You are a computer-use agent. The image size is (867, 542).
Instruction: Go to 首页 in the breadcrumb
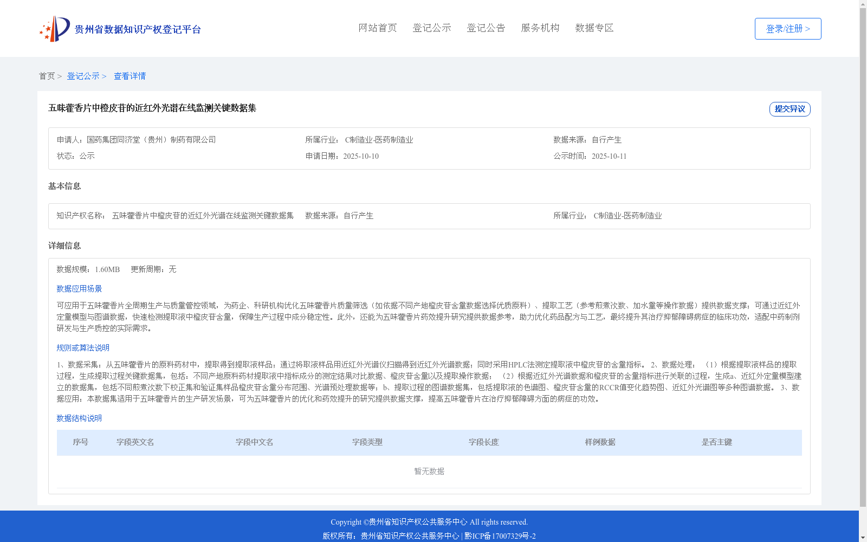(x=47, y=76)
